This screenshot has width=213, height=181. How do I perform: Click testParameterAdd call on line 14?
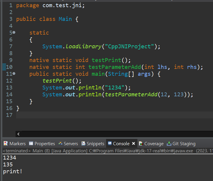coord(131,95)
